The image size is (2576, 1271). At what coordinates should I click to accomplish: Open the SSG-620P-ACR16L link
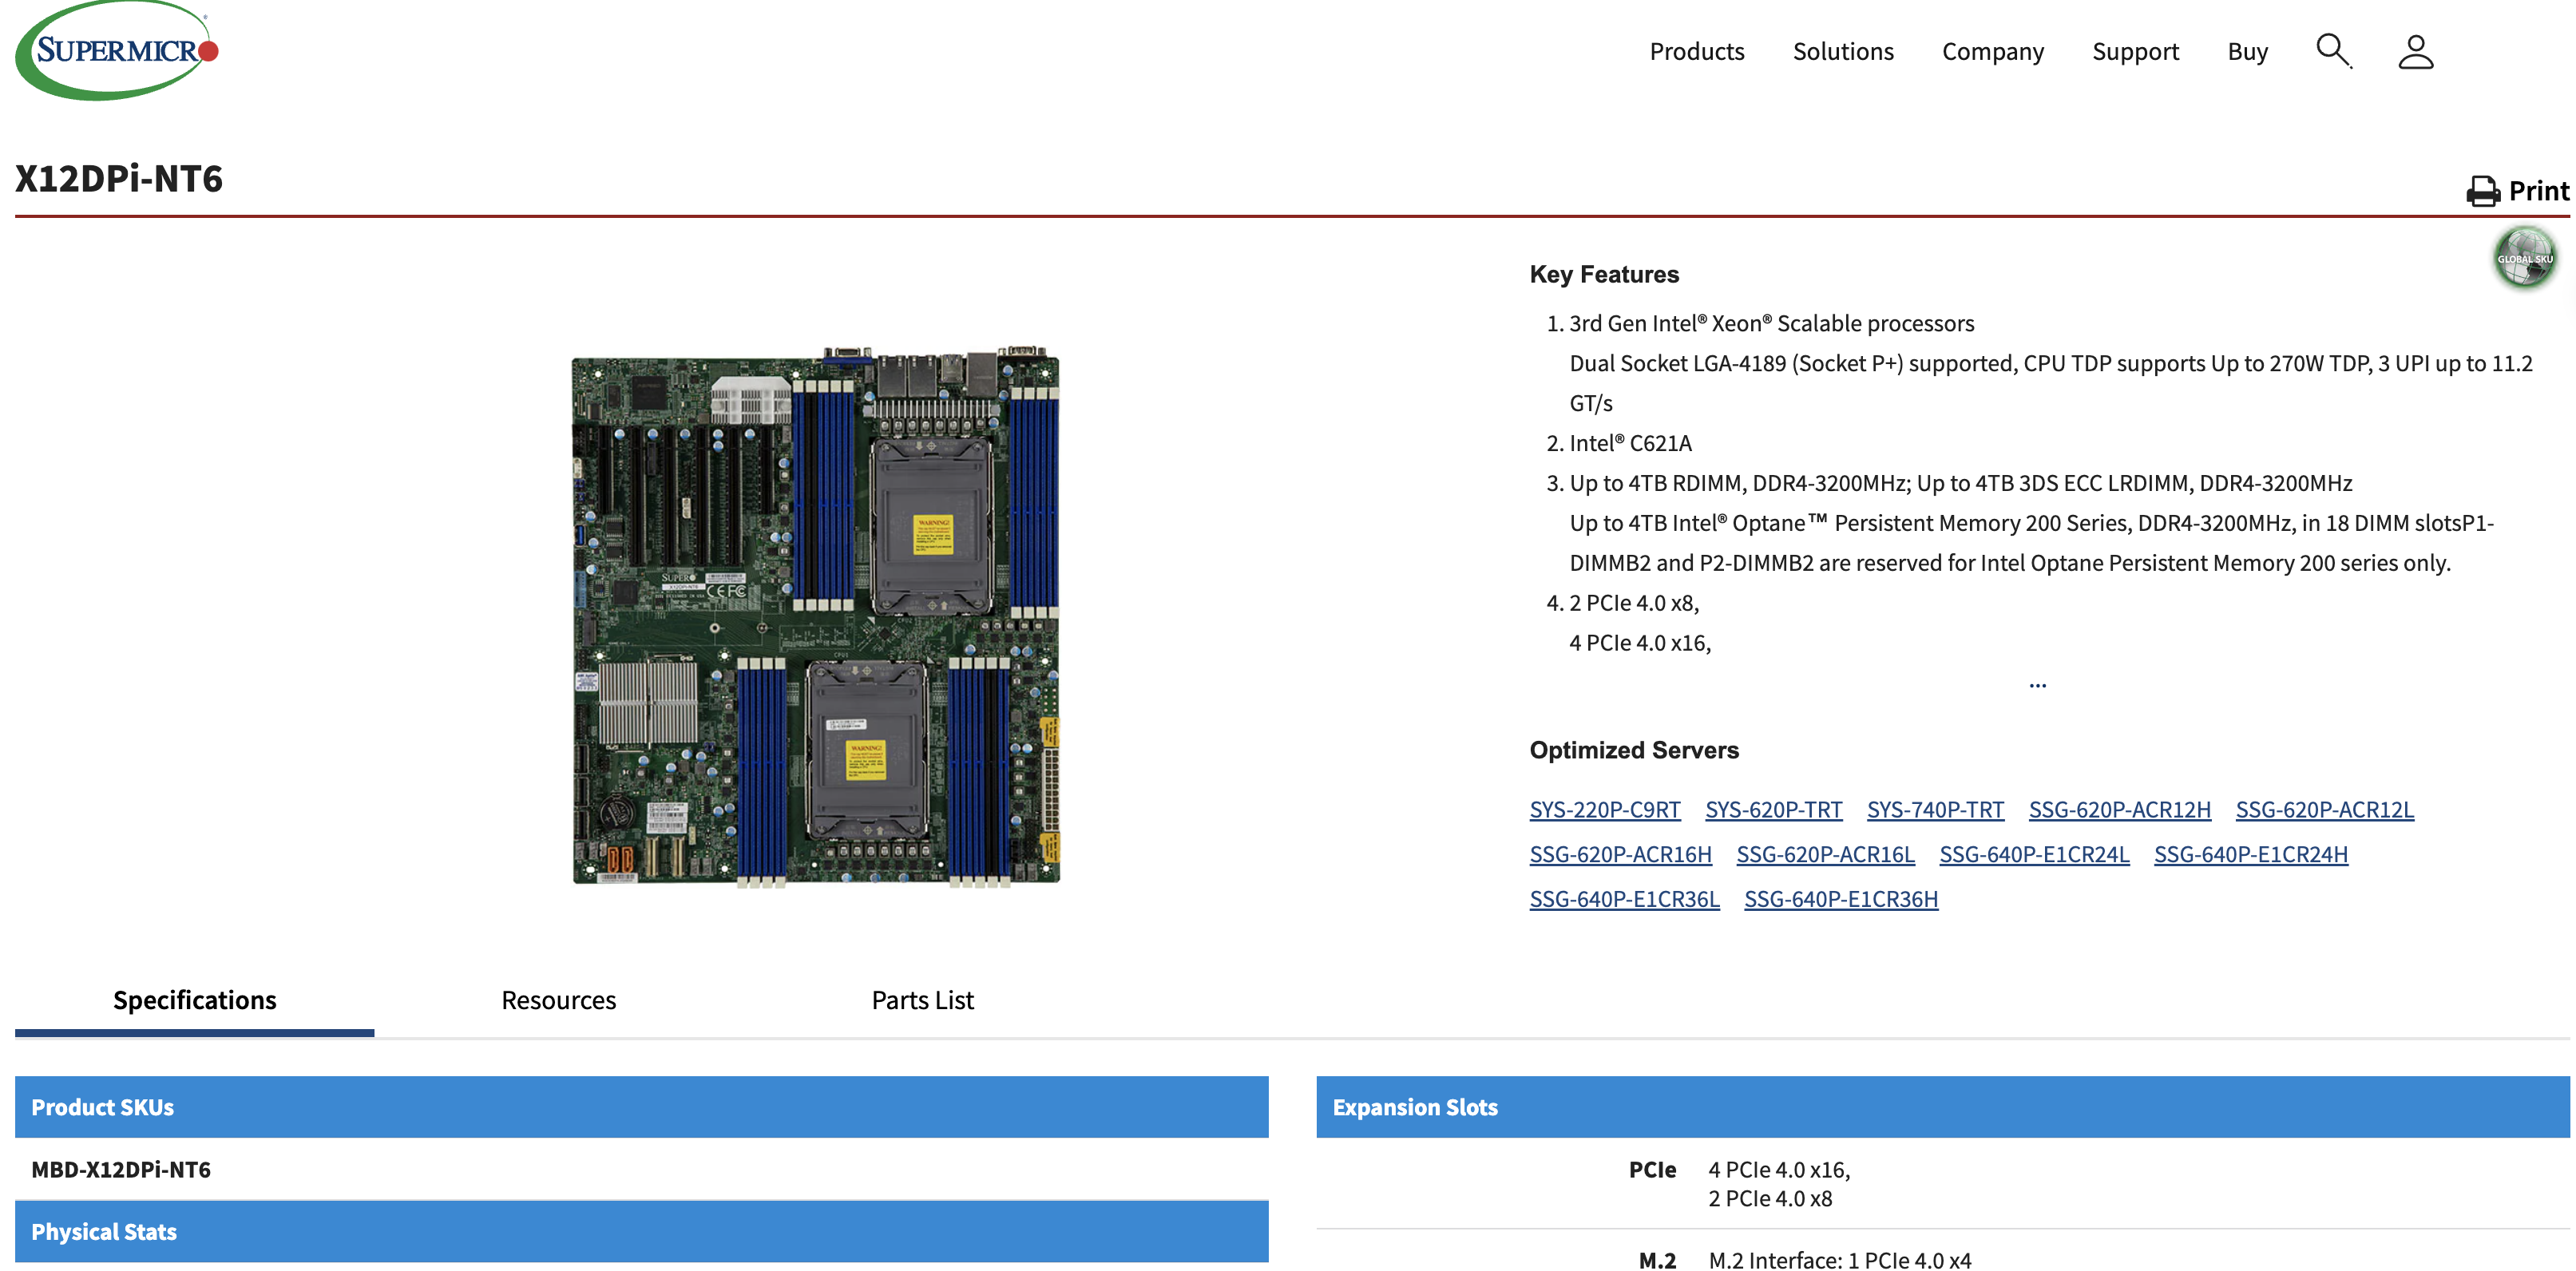click(1825, 855)
